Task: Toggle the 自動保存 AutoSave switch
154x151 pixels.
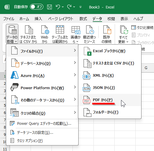Action: 37,7
